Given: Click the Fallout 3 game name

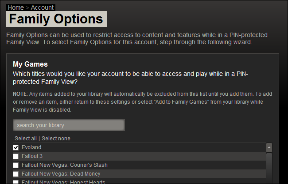Looking at the screenshot, I should point(32,156).
